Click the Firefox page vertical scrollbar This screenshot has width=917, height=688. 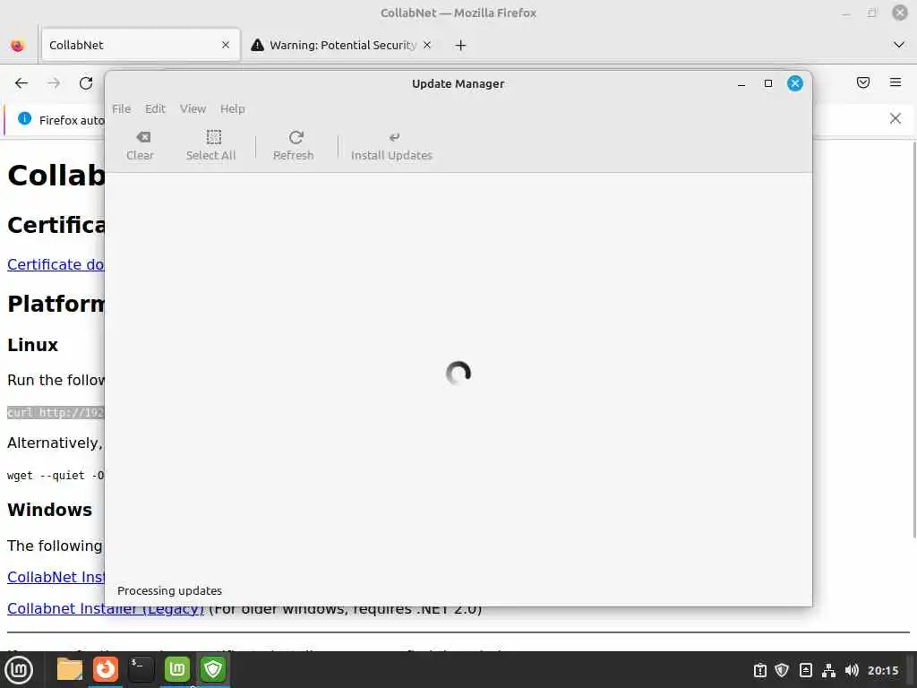click(913, 340)
